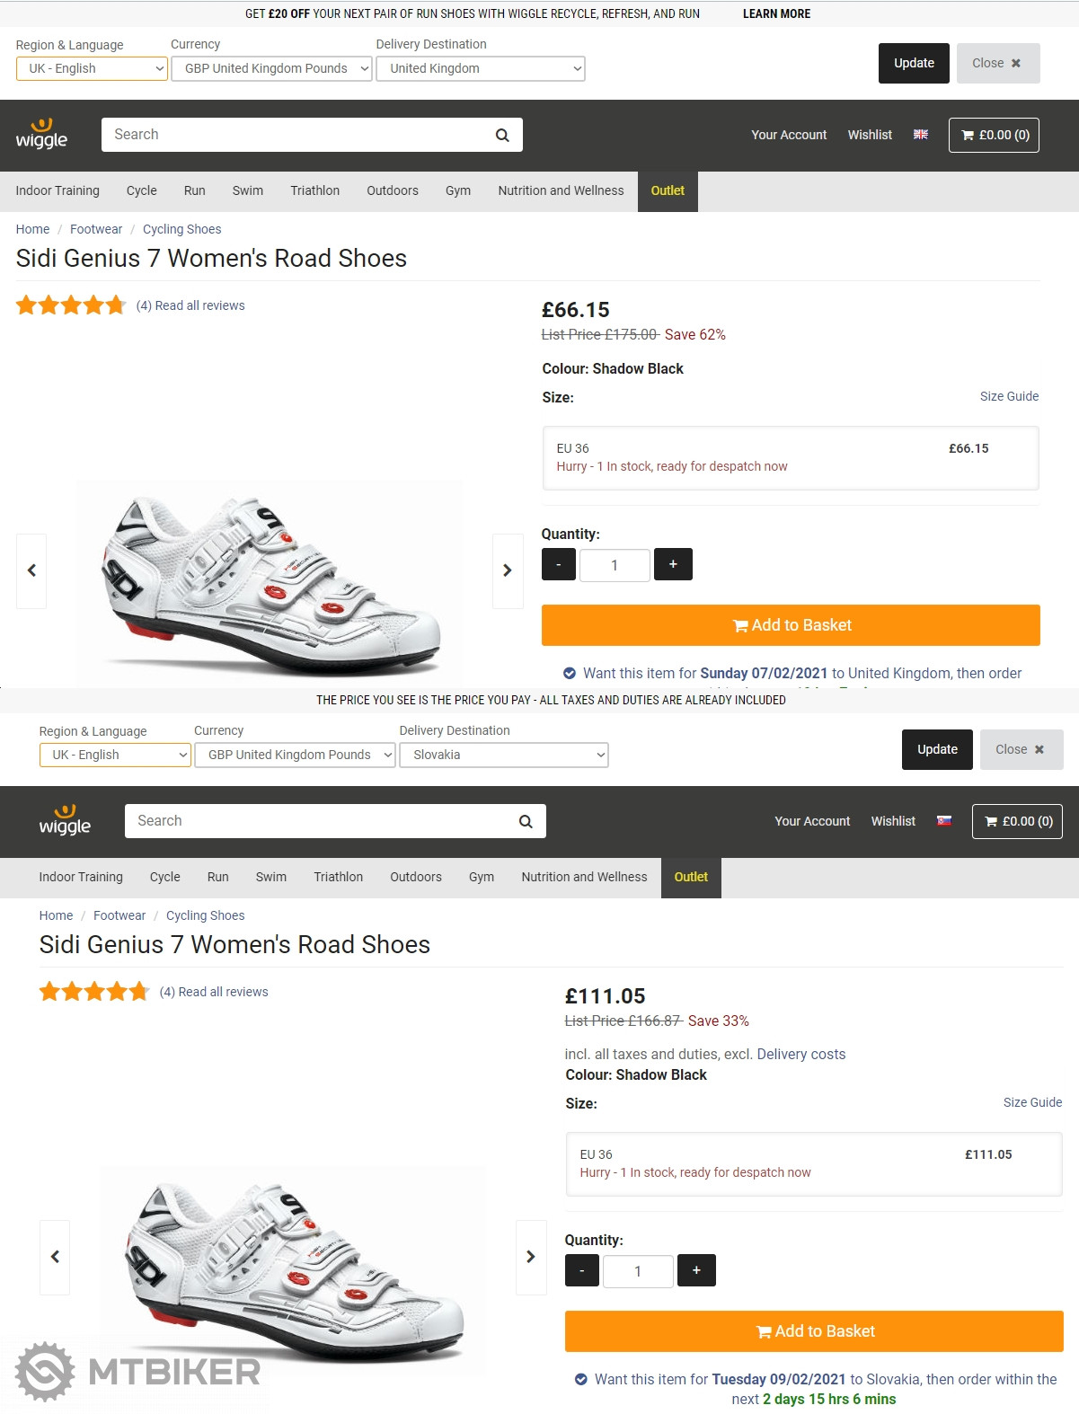Increase quantity with plus button on £66.15 listing

point(673,564)
